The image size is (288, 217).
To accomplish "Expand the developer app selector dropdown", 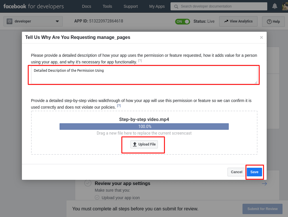I will coord(33,21).
